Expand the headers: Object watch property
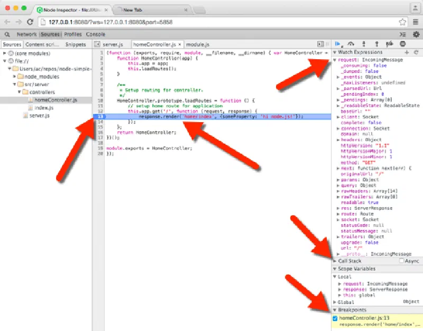The height and width of the screenshot is (331, 423). tap(338, 140)
